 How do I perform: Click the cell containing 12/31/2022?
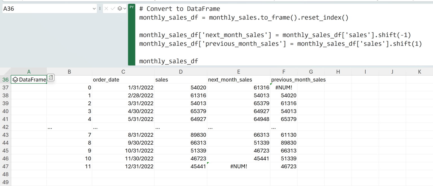point(123,166)
